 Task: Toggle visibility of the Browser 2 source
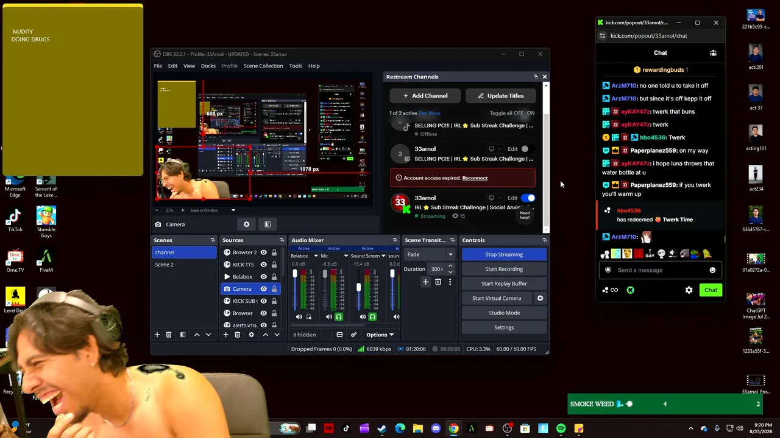coord(263,252)
